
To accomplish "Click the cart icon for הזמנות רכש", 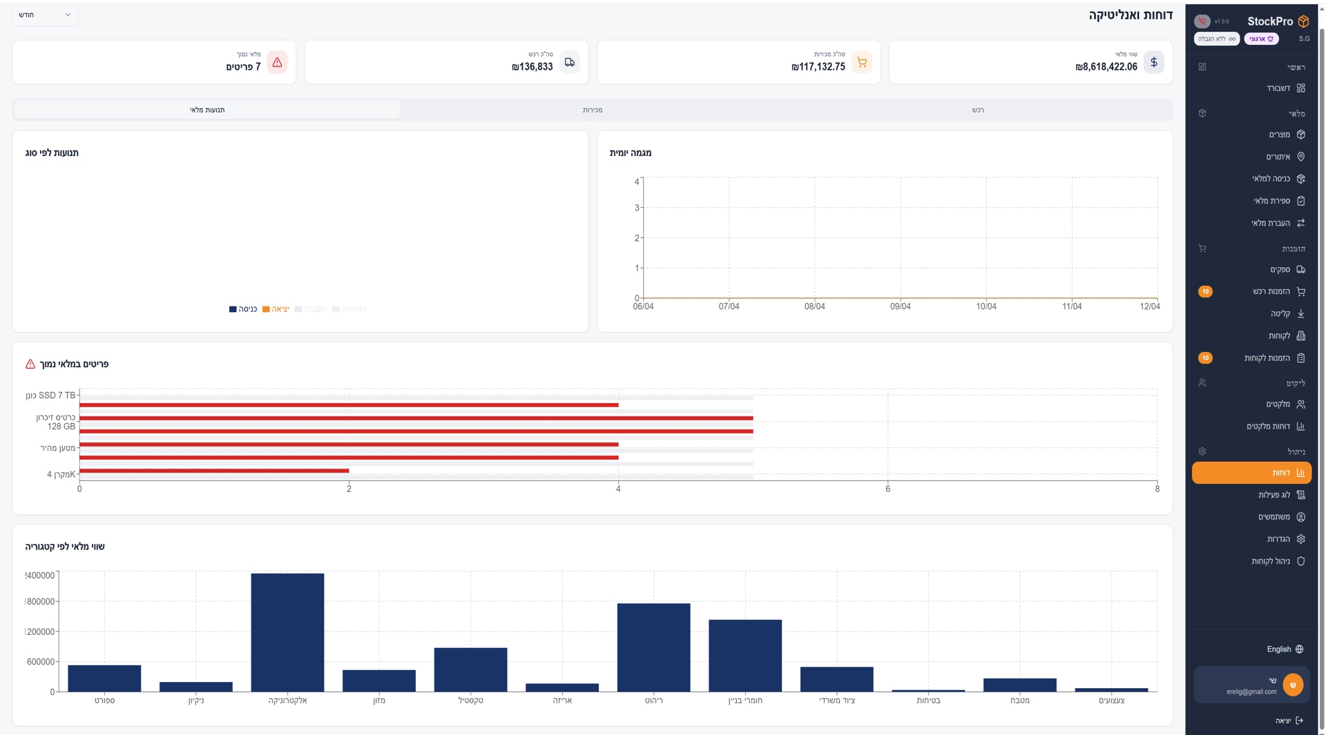I will [x=1300, y=291].
